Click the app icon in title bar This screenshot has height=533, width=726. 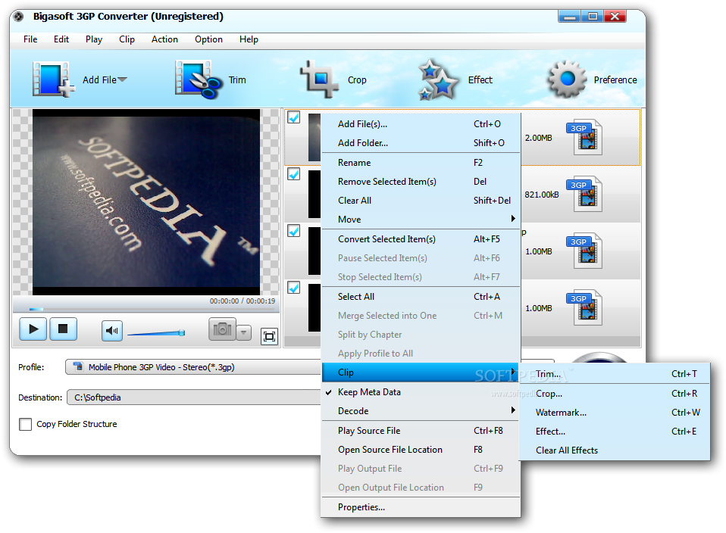coord(18,17)
